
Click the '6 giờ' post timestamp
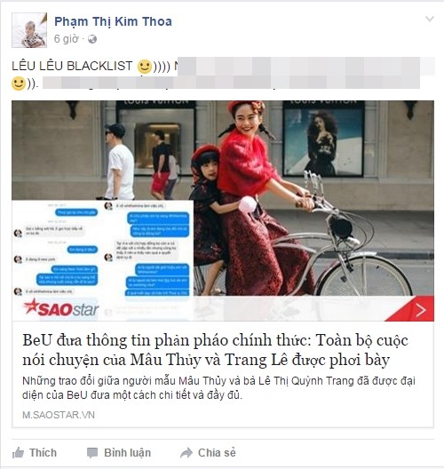point(66,39)
